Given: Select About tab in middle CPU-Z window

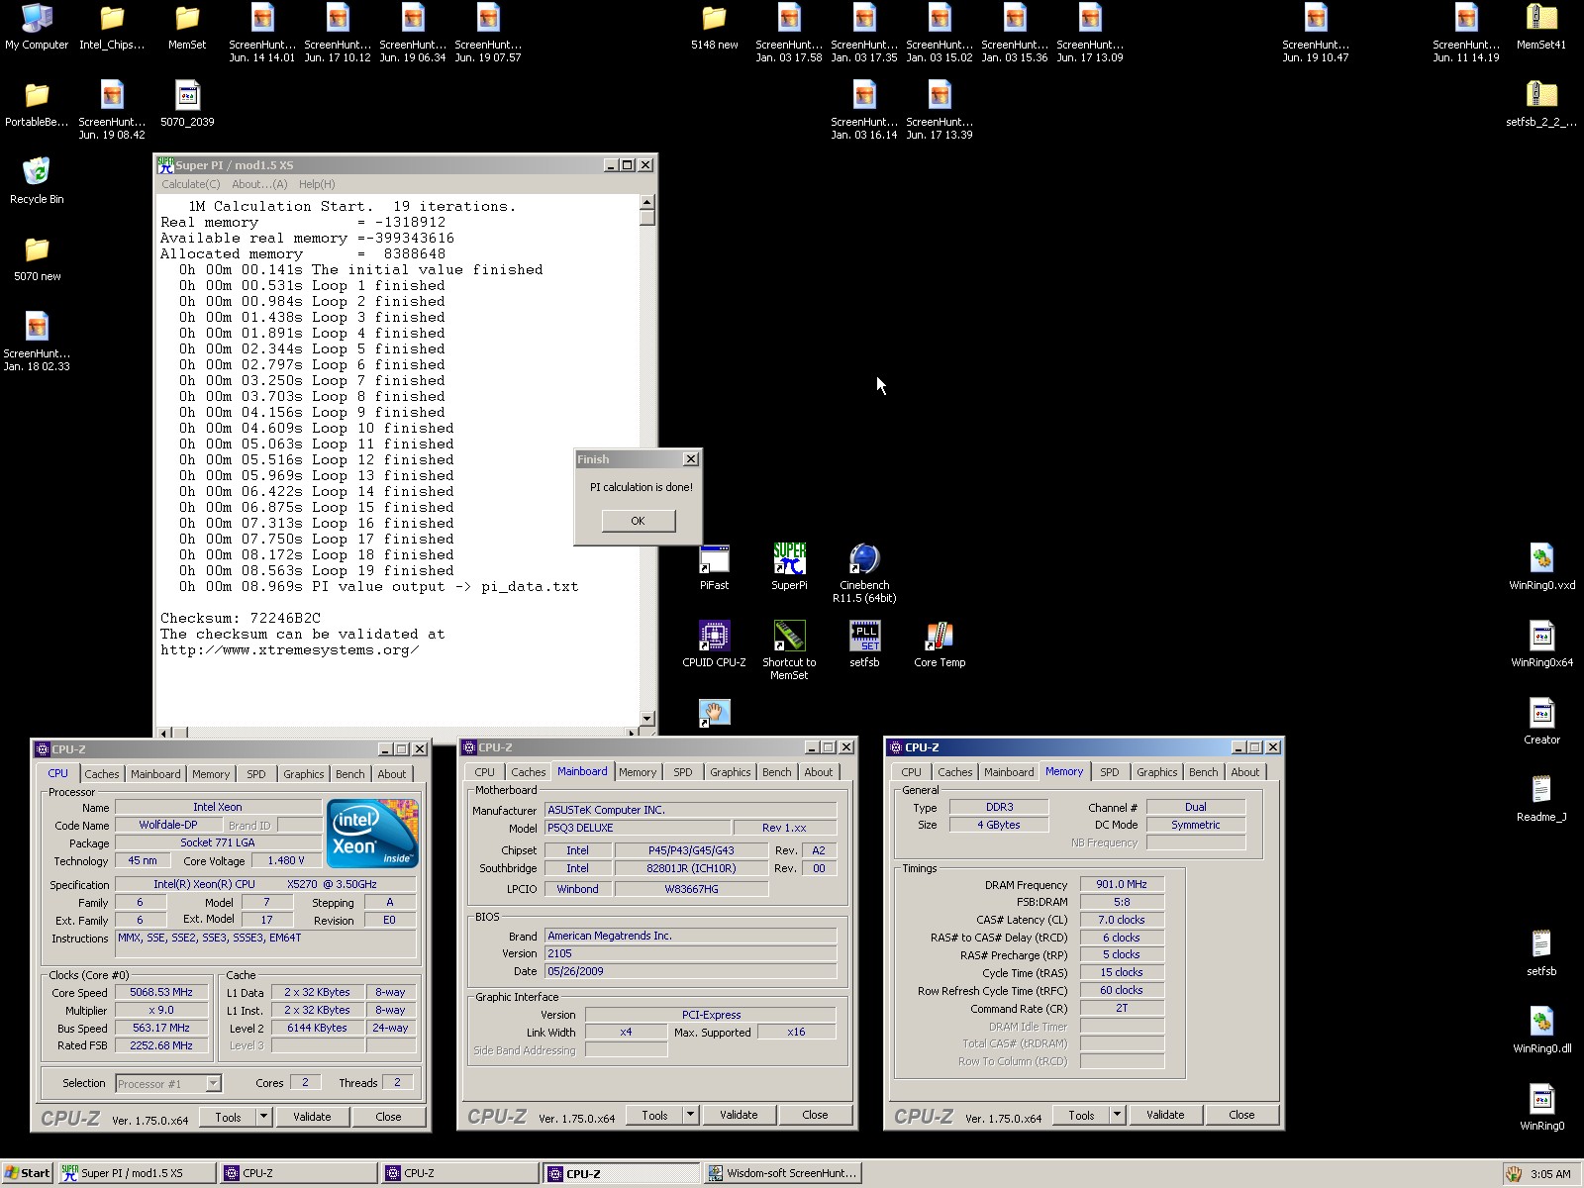Looking at the screenshot, I should pos(819,772).
